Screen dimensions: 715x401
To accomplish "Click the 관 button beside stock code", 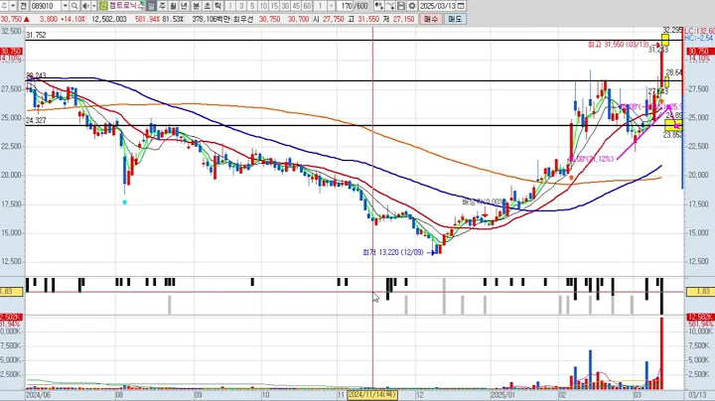I will click(24, 6).
